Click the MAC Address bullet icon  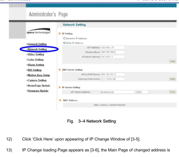coord(60,100)
